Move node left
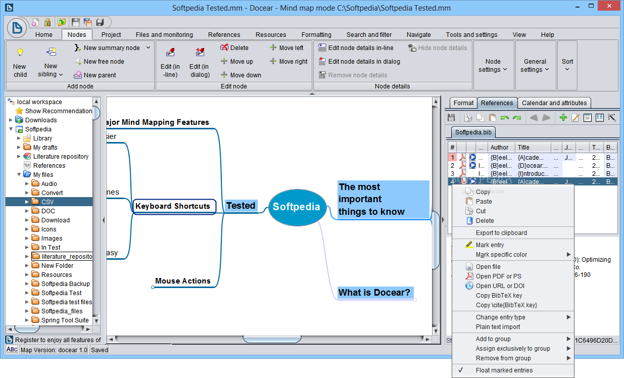Viewport: 624px width, 378px height. pyautogui.click(x=286, y=48)
